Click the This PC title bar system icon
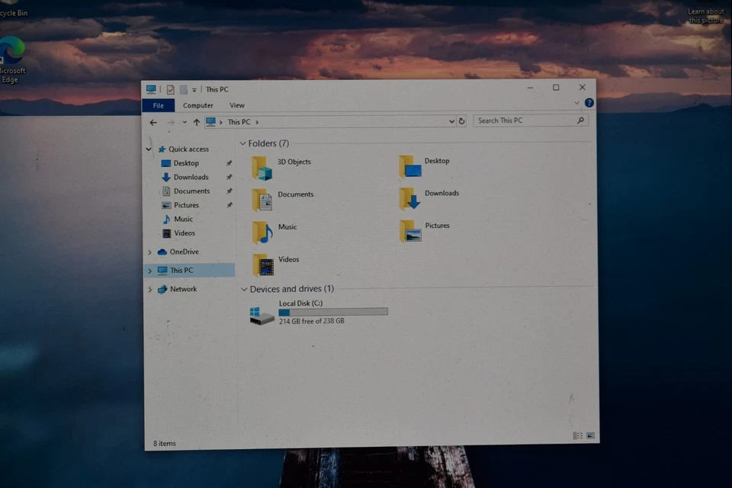Screen dimensions: 732x488 click(151, 89)
